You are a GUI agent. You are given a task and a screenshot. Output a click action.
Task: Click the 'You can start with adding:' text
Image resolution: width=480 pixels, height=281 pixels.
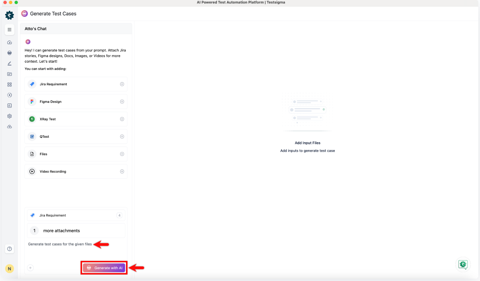[x=45, y=69]
